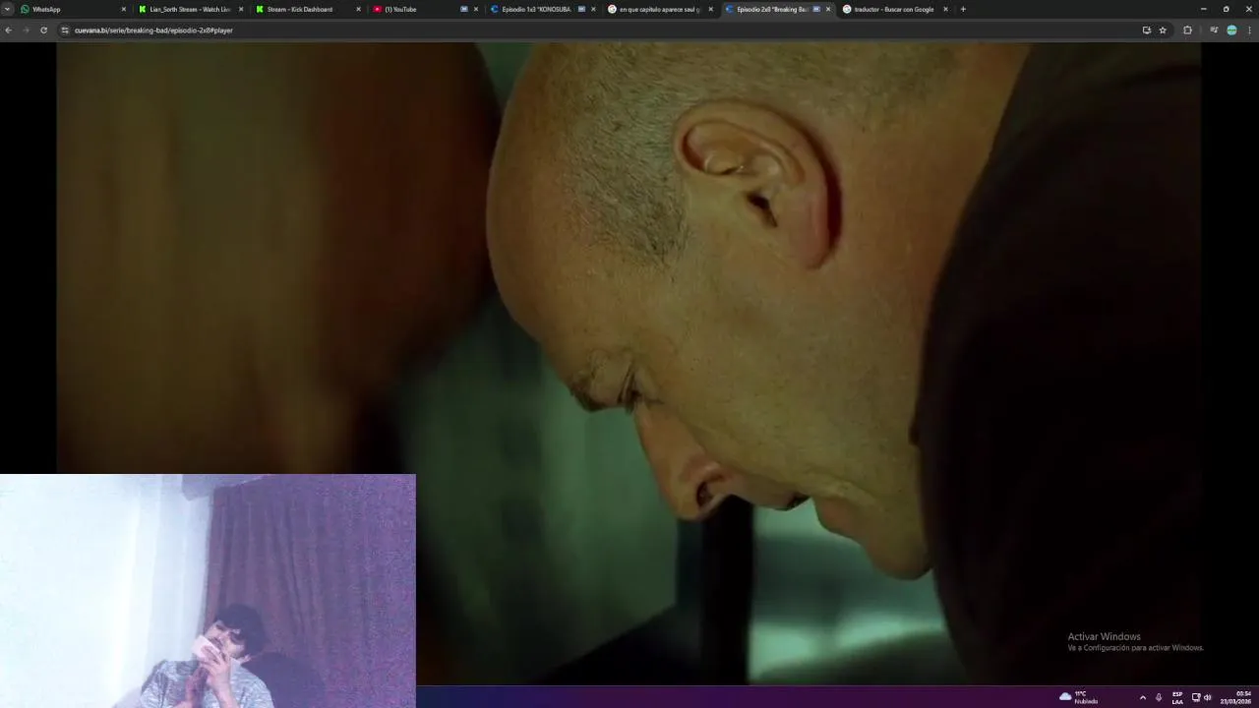Open the volume speaker tray icon
Screen dimensions: 1259x708
pos(1208,697)
